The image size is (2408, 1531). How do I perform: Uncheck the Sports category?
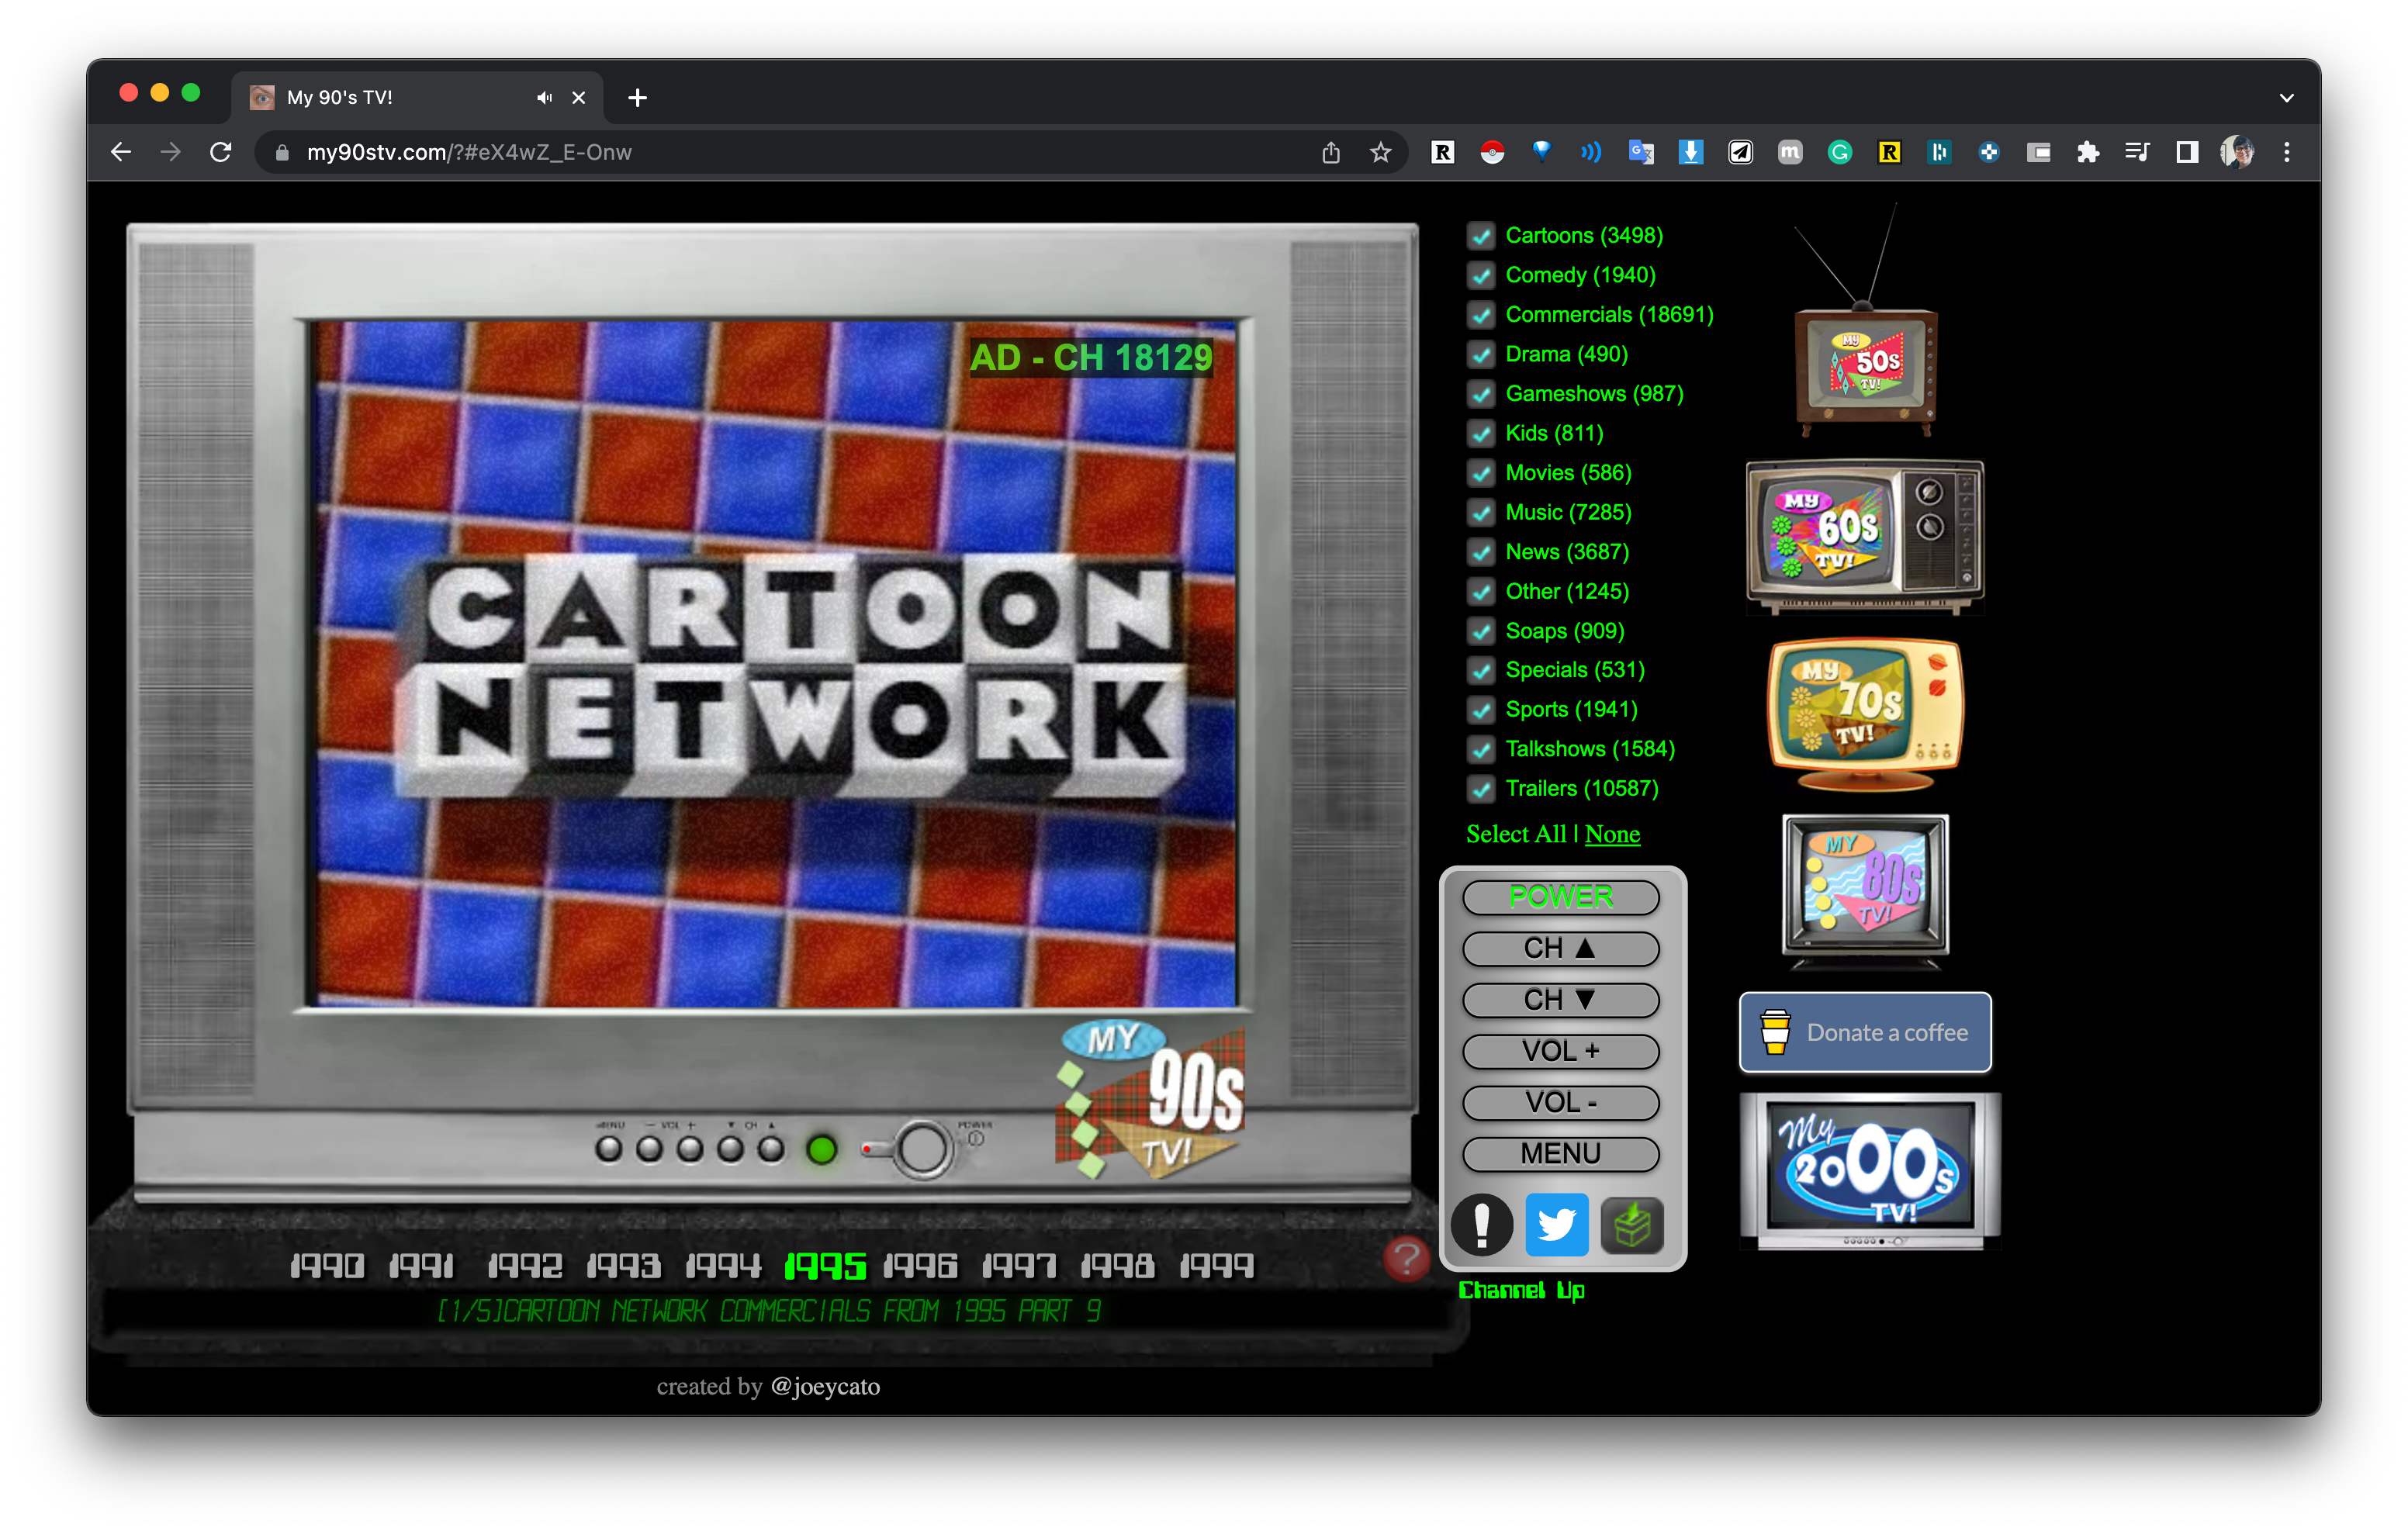[1480, 710]
